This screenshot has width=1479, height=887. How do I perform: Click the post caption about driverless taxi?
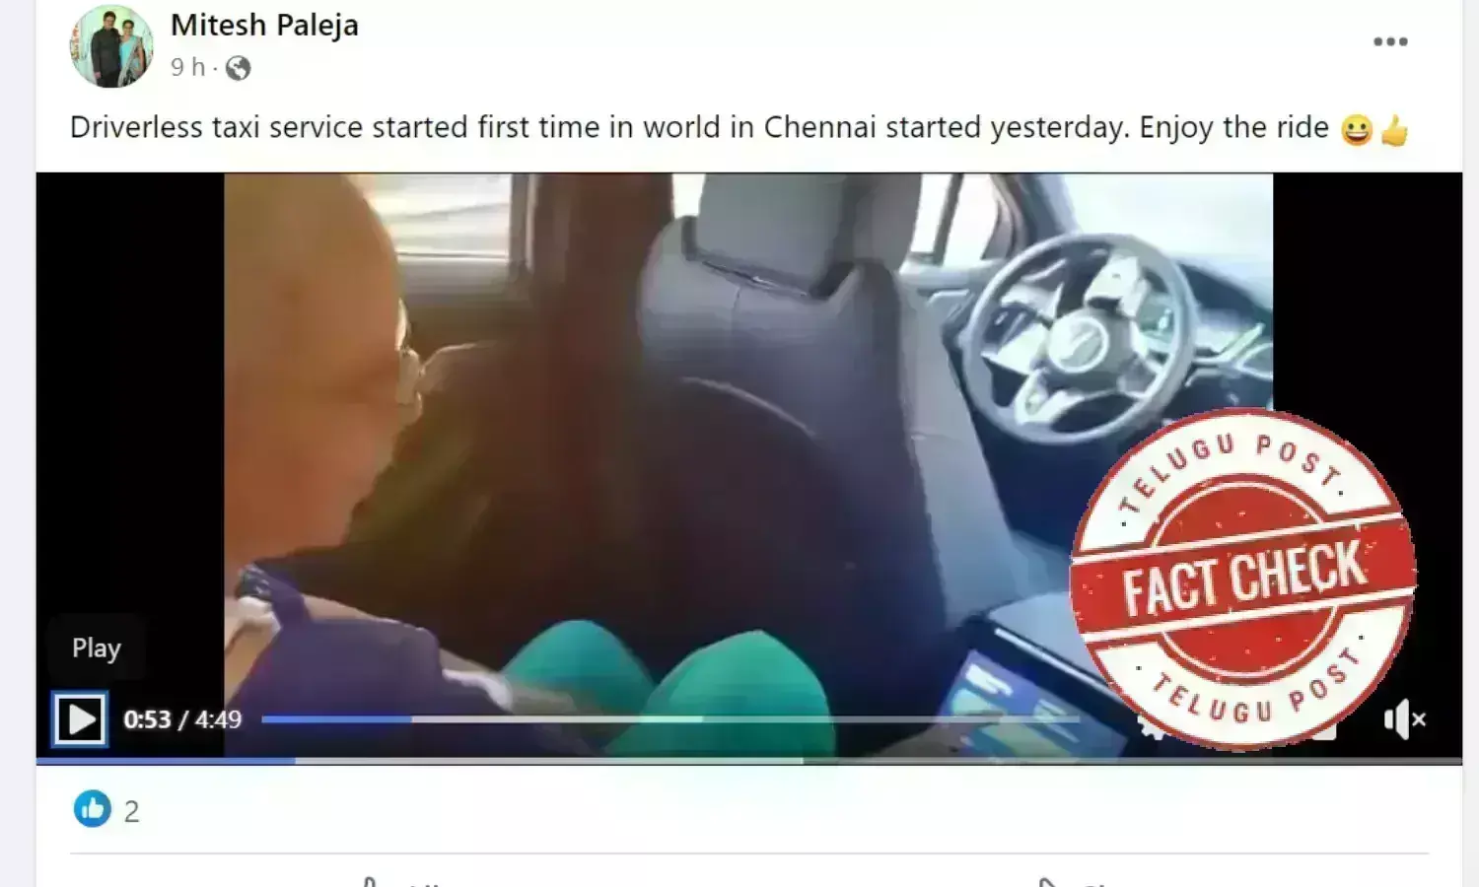click(x=699, y=128)
